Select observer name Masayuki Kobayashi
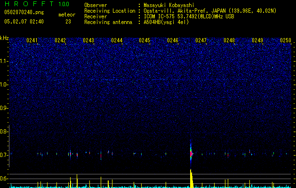Viewport: 296px width, 188px height. (x=169, y=5)
